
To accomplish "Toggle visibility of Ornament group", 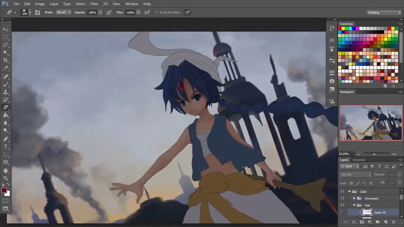I will coord(342,198).
